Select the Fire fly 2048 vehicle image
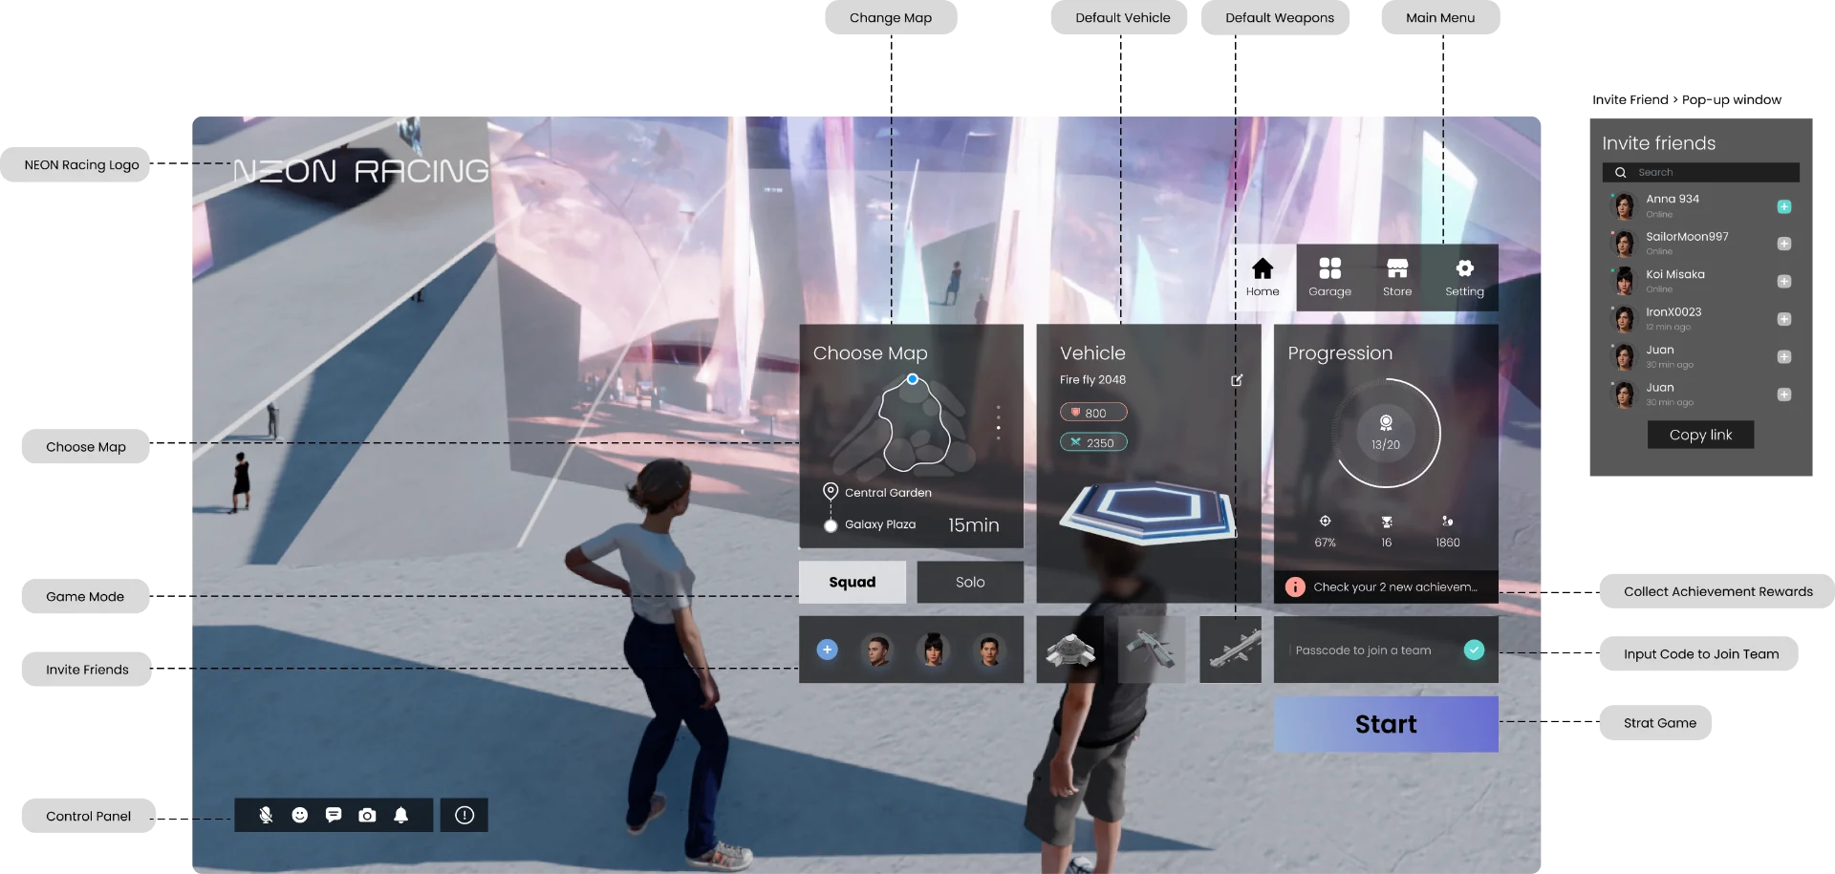 pyautogui.click(x=1147, y=512)
